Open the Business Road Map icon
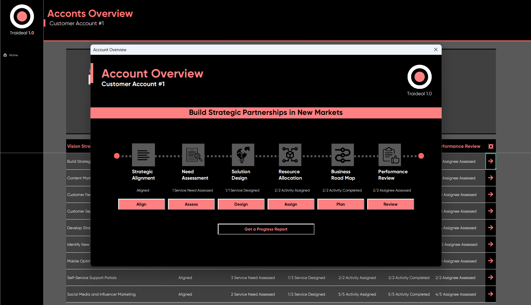This screenshot has height=305, width=531. [342, 155]
